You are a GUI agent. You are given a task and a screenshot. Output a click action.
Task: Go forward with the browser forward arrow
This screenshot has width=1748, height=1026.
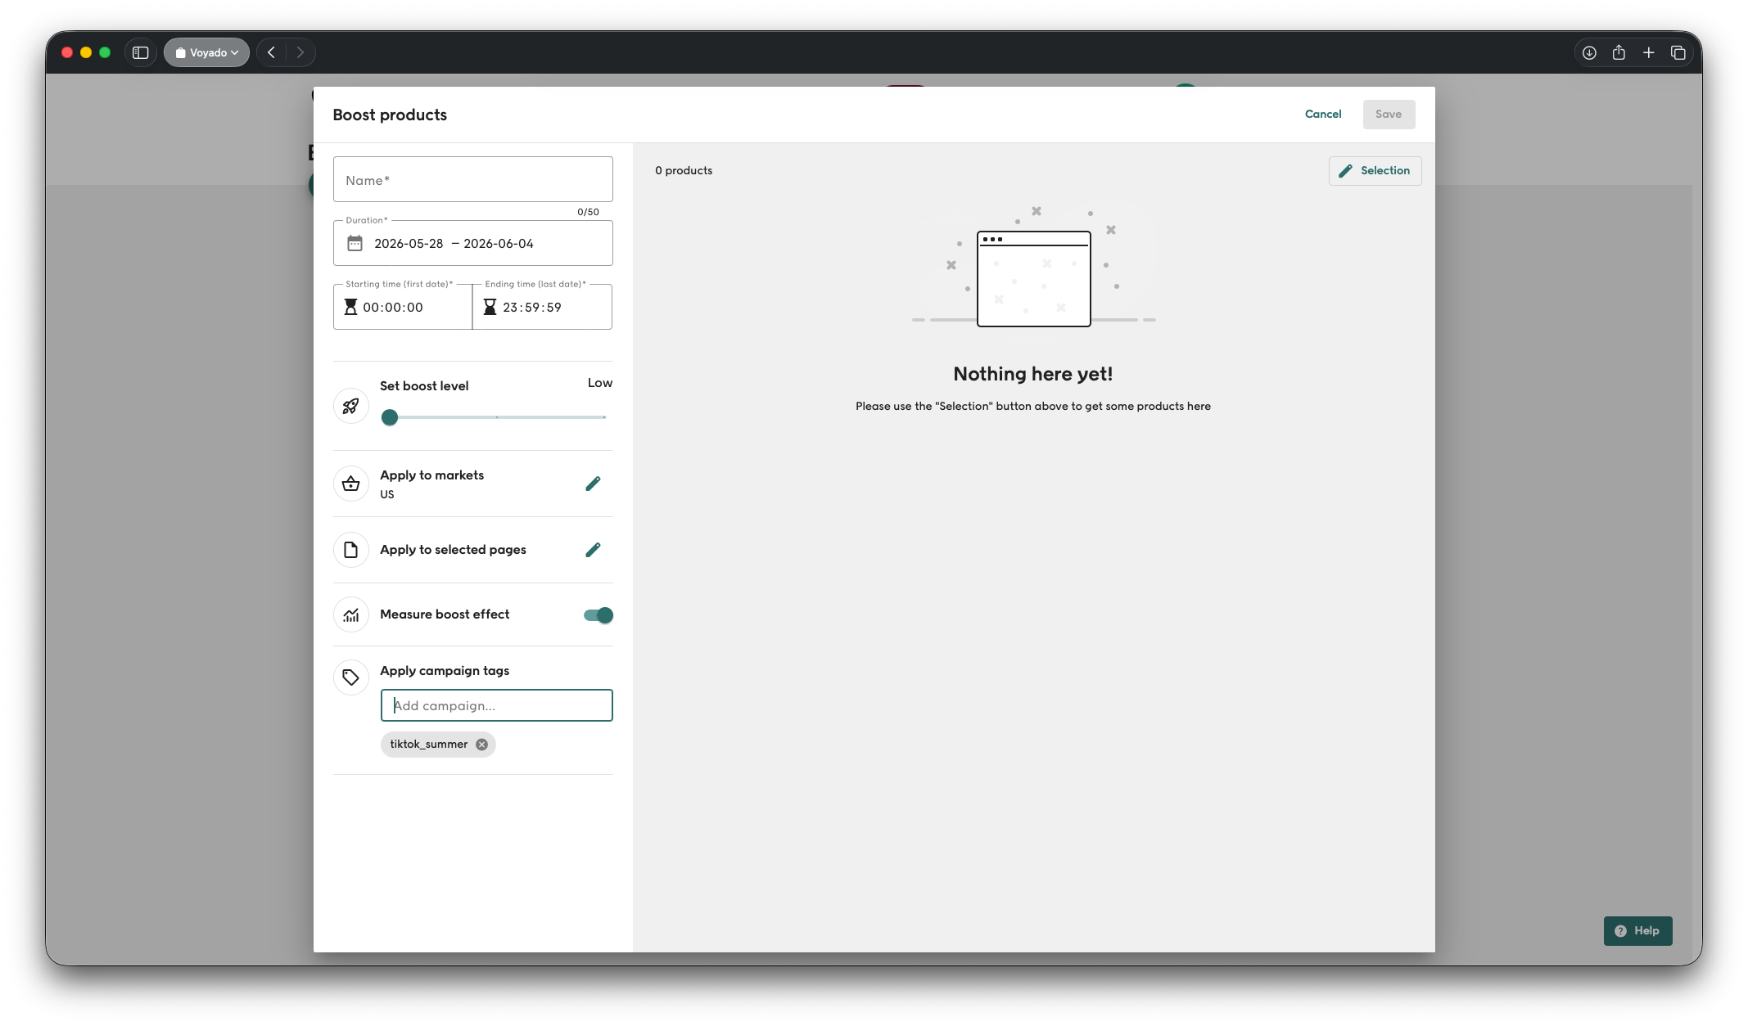tap(300, 52)
